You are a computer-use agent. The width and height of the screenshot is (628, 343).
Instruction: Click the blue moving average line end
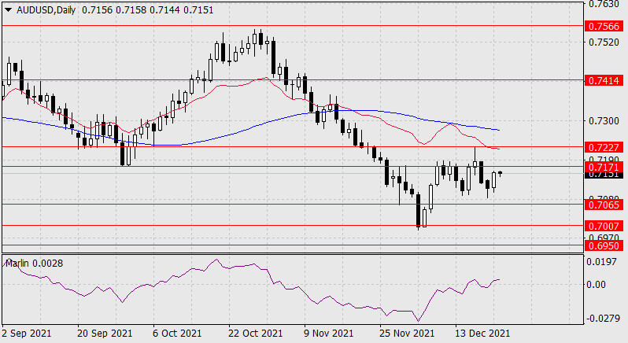(x=499, y=130)
